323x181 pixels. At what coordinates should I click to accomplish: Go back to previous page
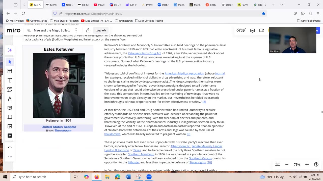(8, 13)
